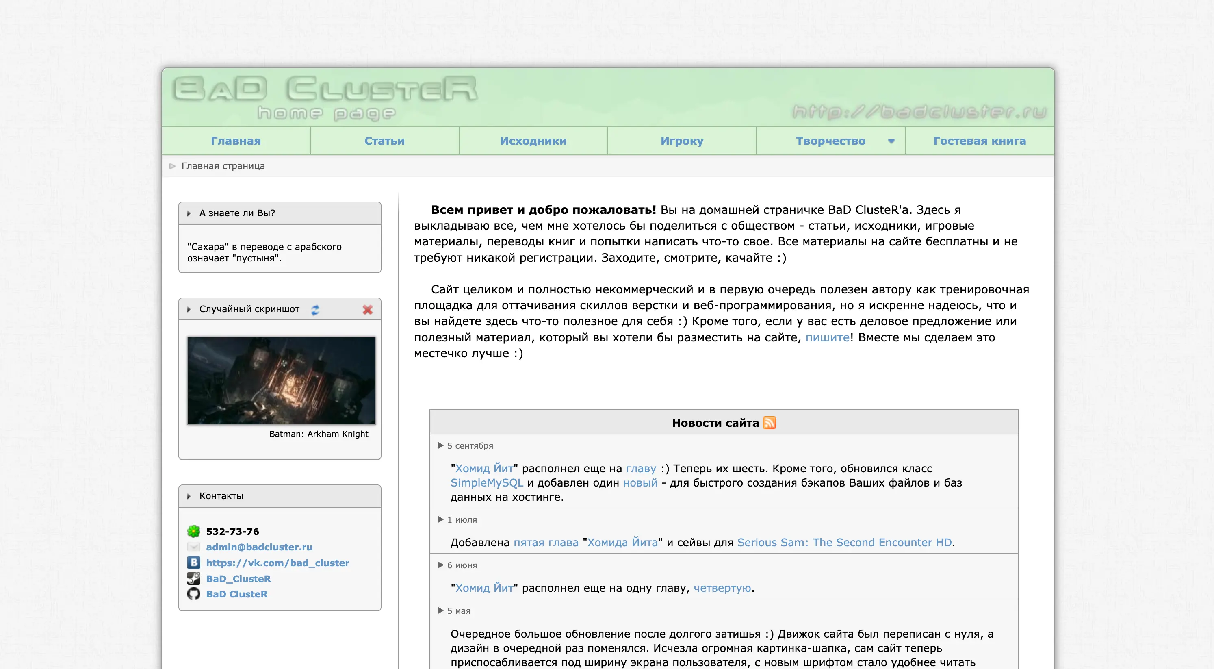Open Serious Sam: The Second Encounter HD link

[845, 543]
